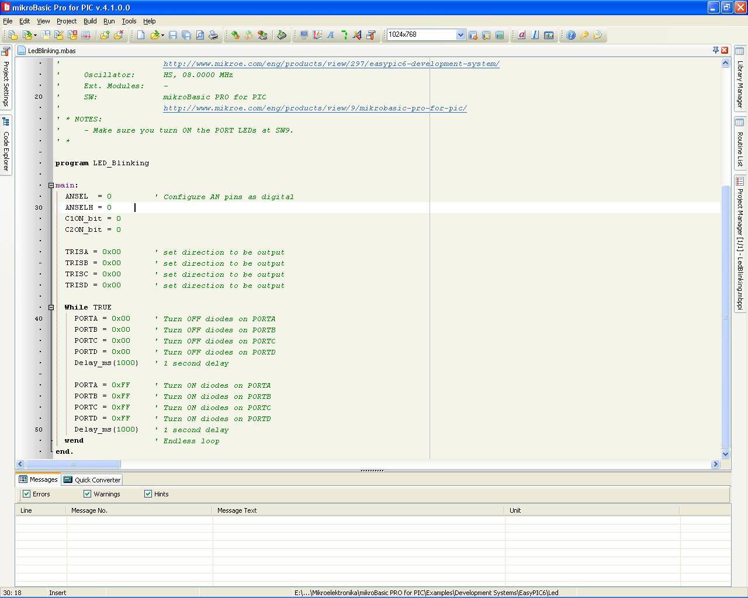This screenshot has height=598, width=748.
Task: Open the recent projects dropdown arrow
Action: (x=35, y=35)
